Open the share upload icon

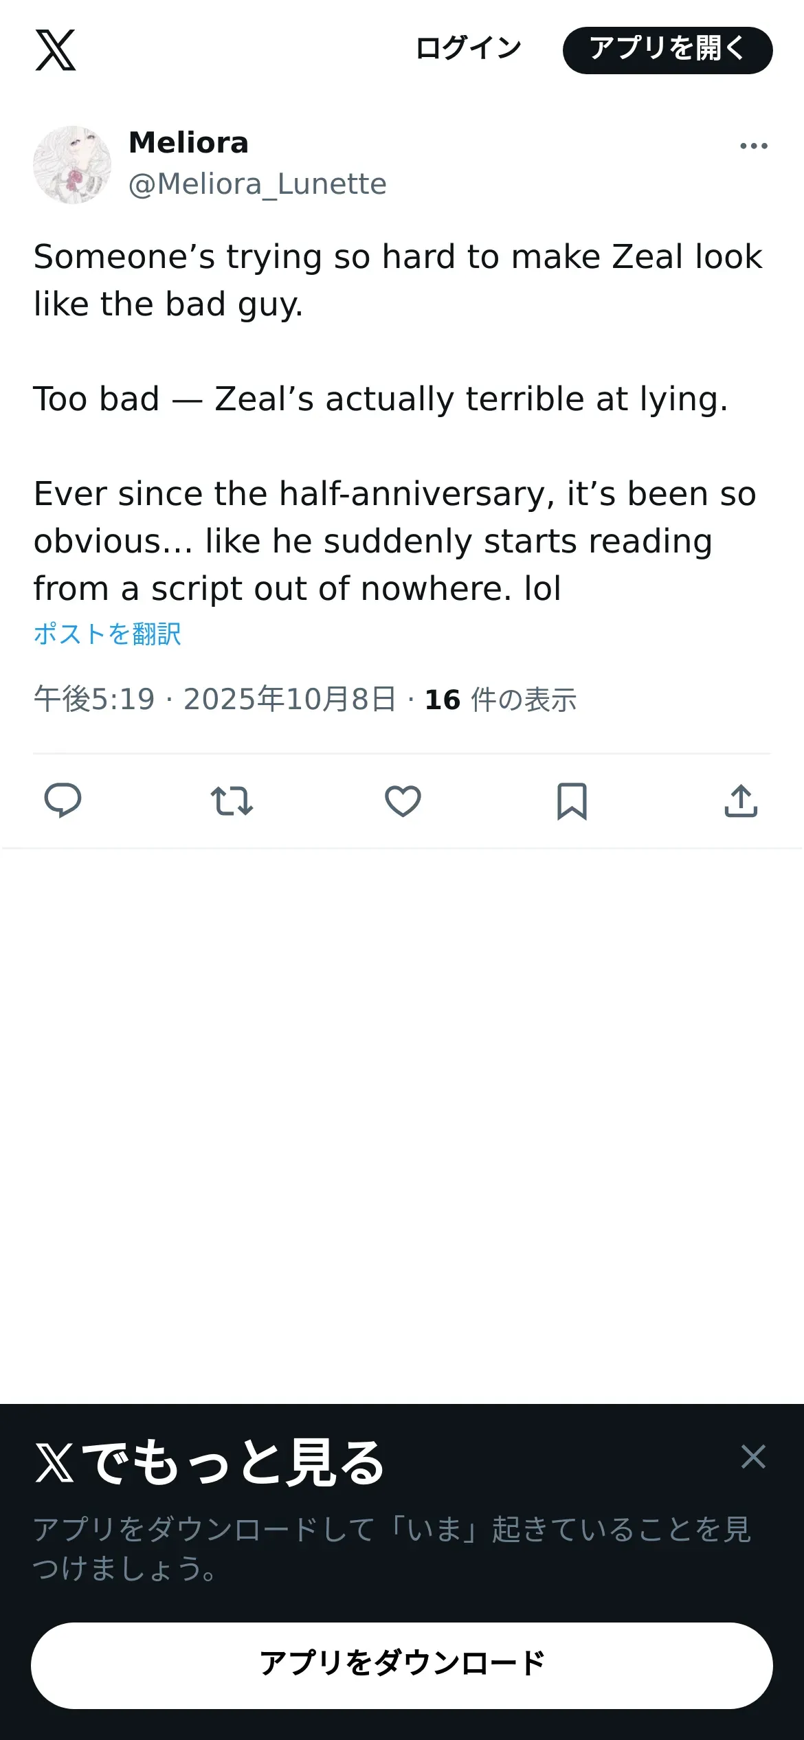[741, 801]
